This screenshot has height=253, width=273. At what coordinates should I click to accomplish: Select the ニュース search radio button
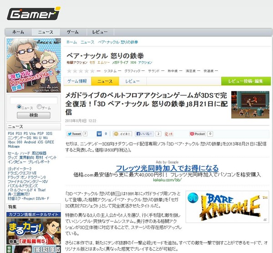tap(19, 107)
